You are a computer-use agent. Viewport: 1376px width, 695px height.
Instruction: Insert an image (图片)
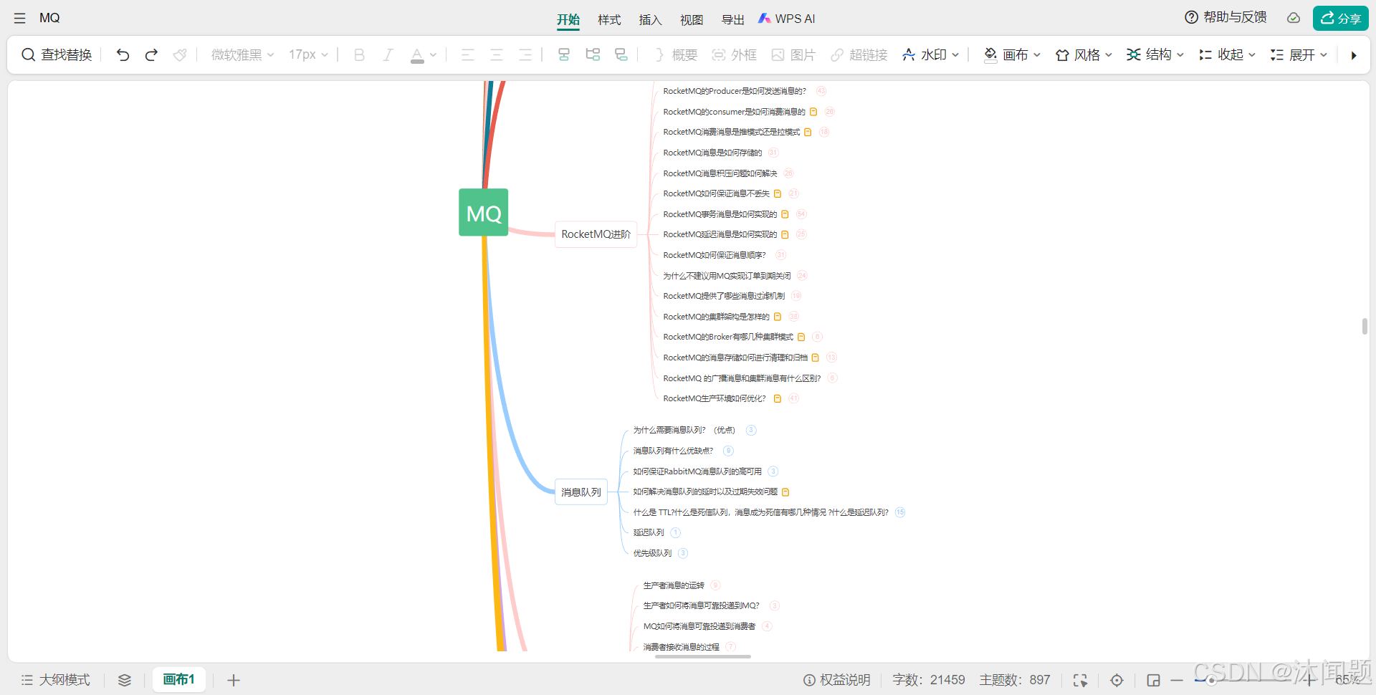point(793,55)
